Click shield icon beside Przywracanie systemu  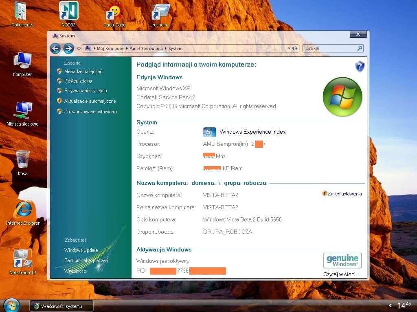pyautogui.click(x=59, y=91)
